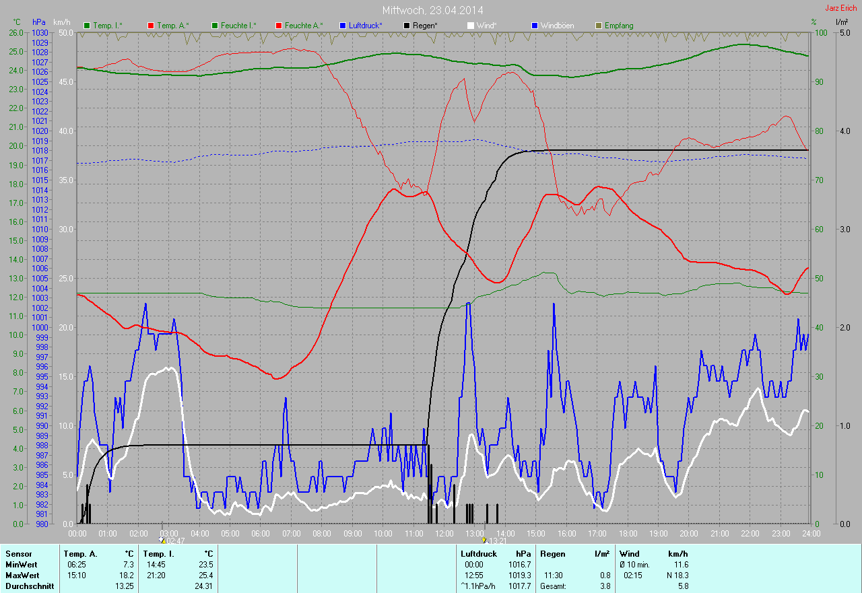Click the '12:55' Luftdruck time
This screenshot has height=593, width=862.
click(x=474, y=575)
